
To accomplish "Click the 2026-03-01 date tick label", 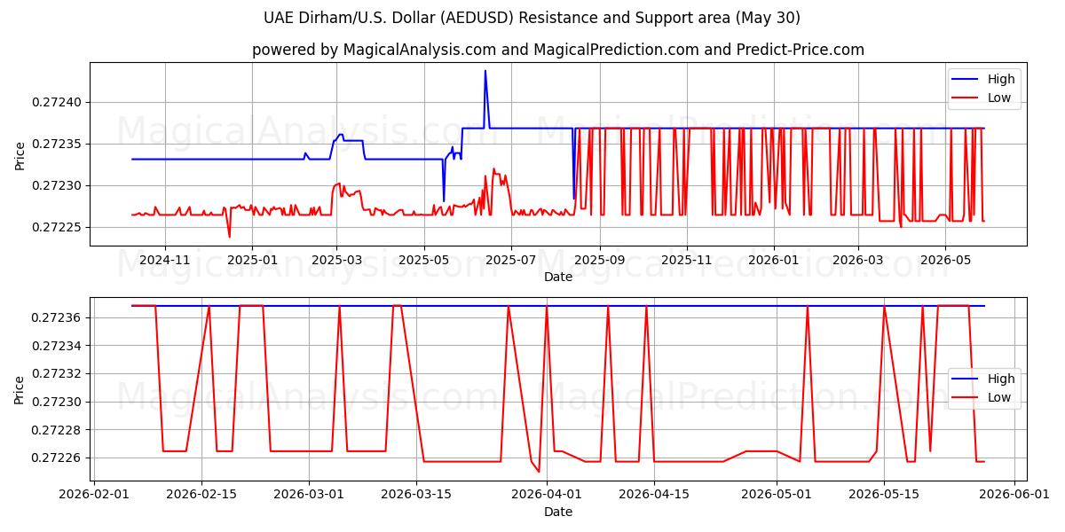I will 309,495.
